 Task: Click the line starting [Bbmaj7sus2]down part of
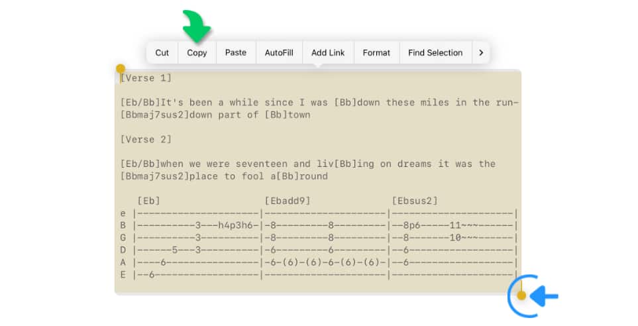[215, 115]
